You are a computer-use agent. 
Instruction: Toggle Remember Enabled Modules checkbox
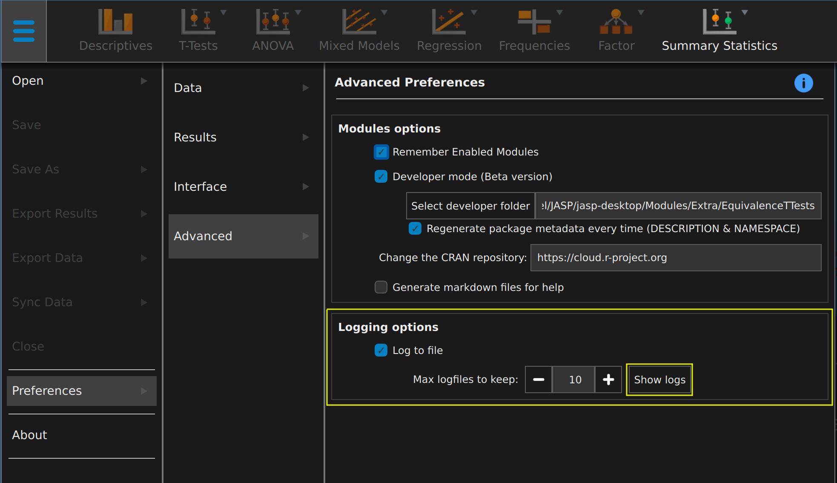381,152
